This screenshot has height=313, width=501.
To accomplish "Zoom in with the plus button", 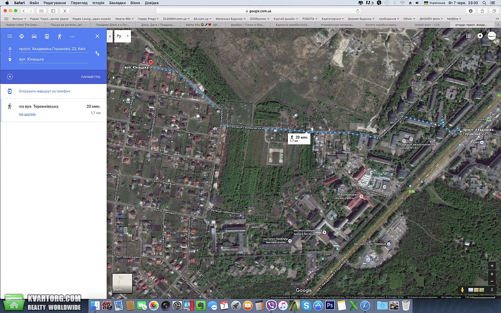I will coord(492,274).
